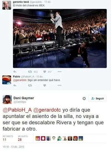View the 28 Me gusta list
This screenshot has width=111, height=151.
(x=23, y=138)
